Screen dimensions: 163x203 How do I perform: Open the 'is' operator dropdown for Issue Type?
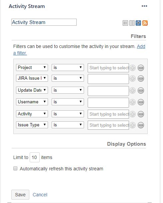68,125
